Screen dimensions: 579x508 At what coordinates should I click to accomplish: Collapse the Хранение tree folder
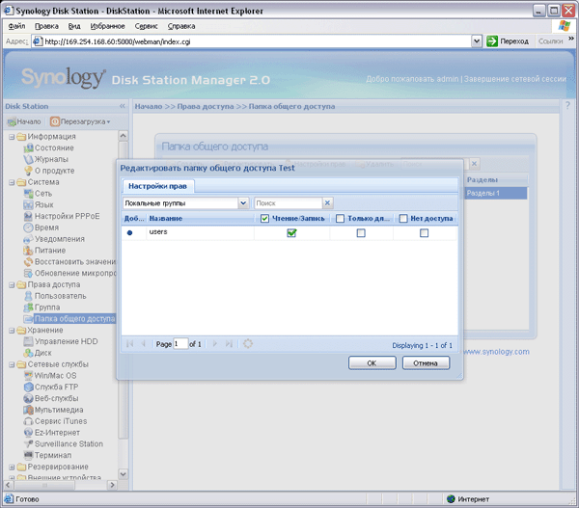point(12,331)
